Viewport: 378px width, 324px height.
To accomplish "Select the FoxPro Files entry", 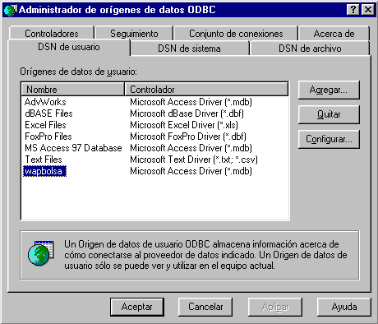I will pyautogui.click(x=48, y=137).
